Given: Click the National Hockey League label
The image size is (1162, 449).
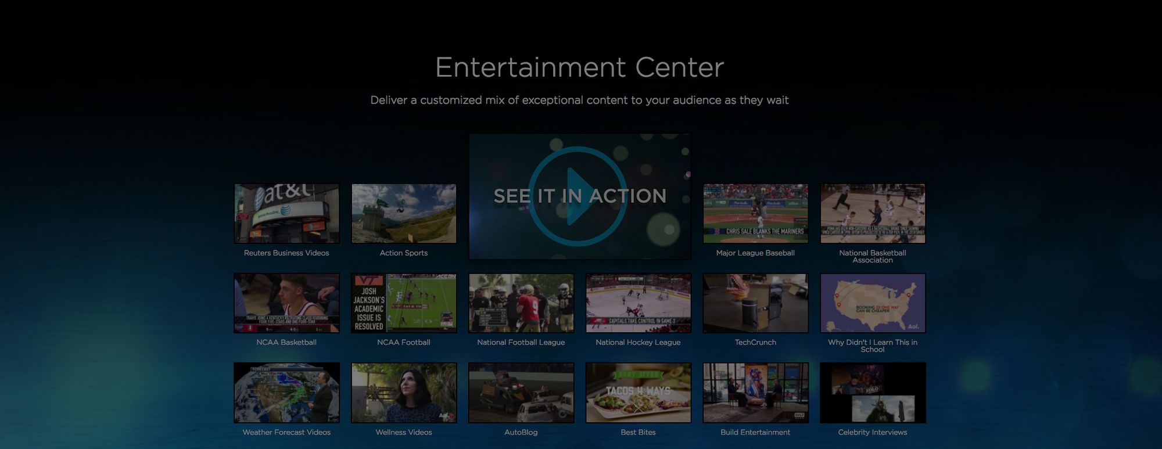Looking at the screenshot, I should coord(638,343).
